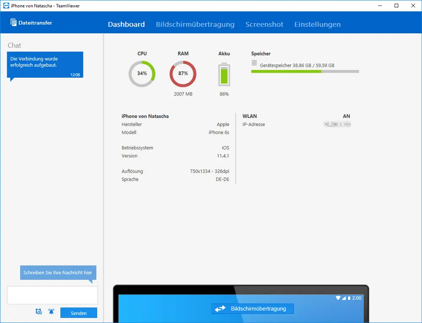
Task: Click the RAM usage ring gauge
Action: point(183,74)
